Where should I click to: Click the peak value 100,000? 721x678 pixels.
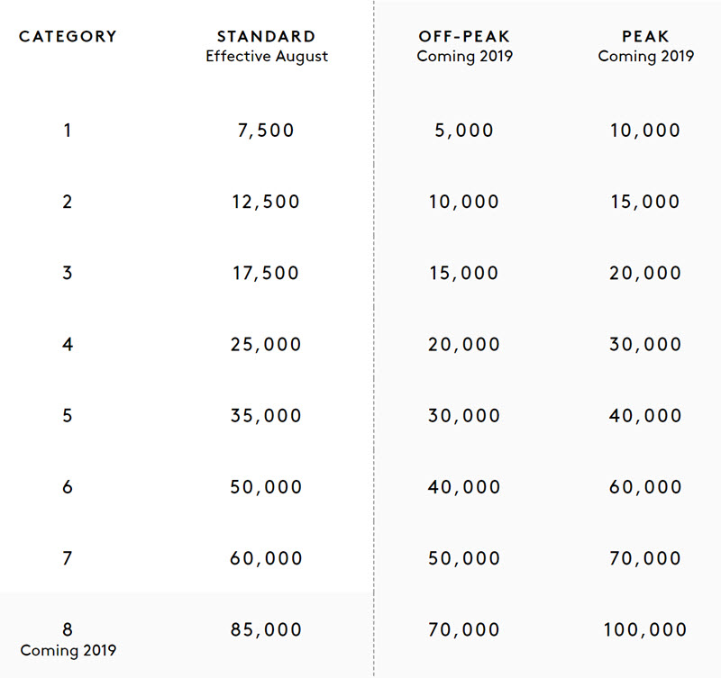click(645, 629)
